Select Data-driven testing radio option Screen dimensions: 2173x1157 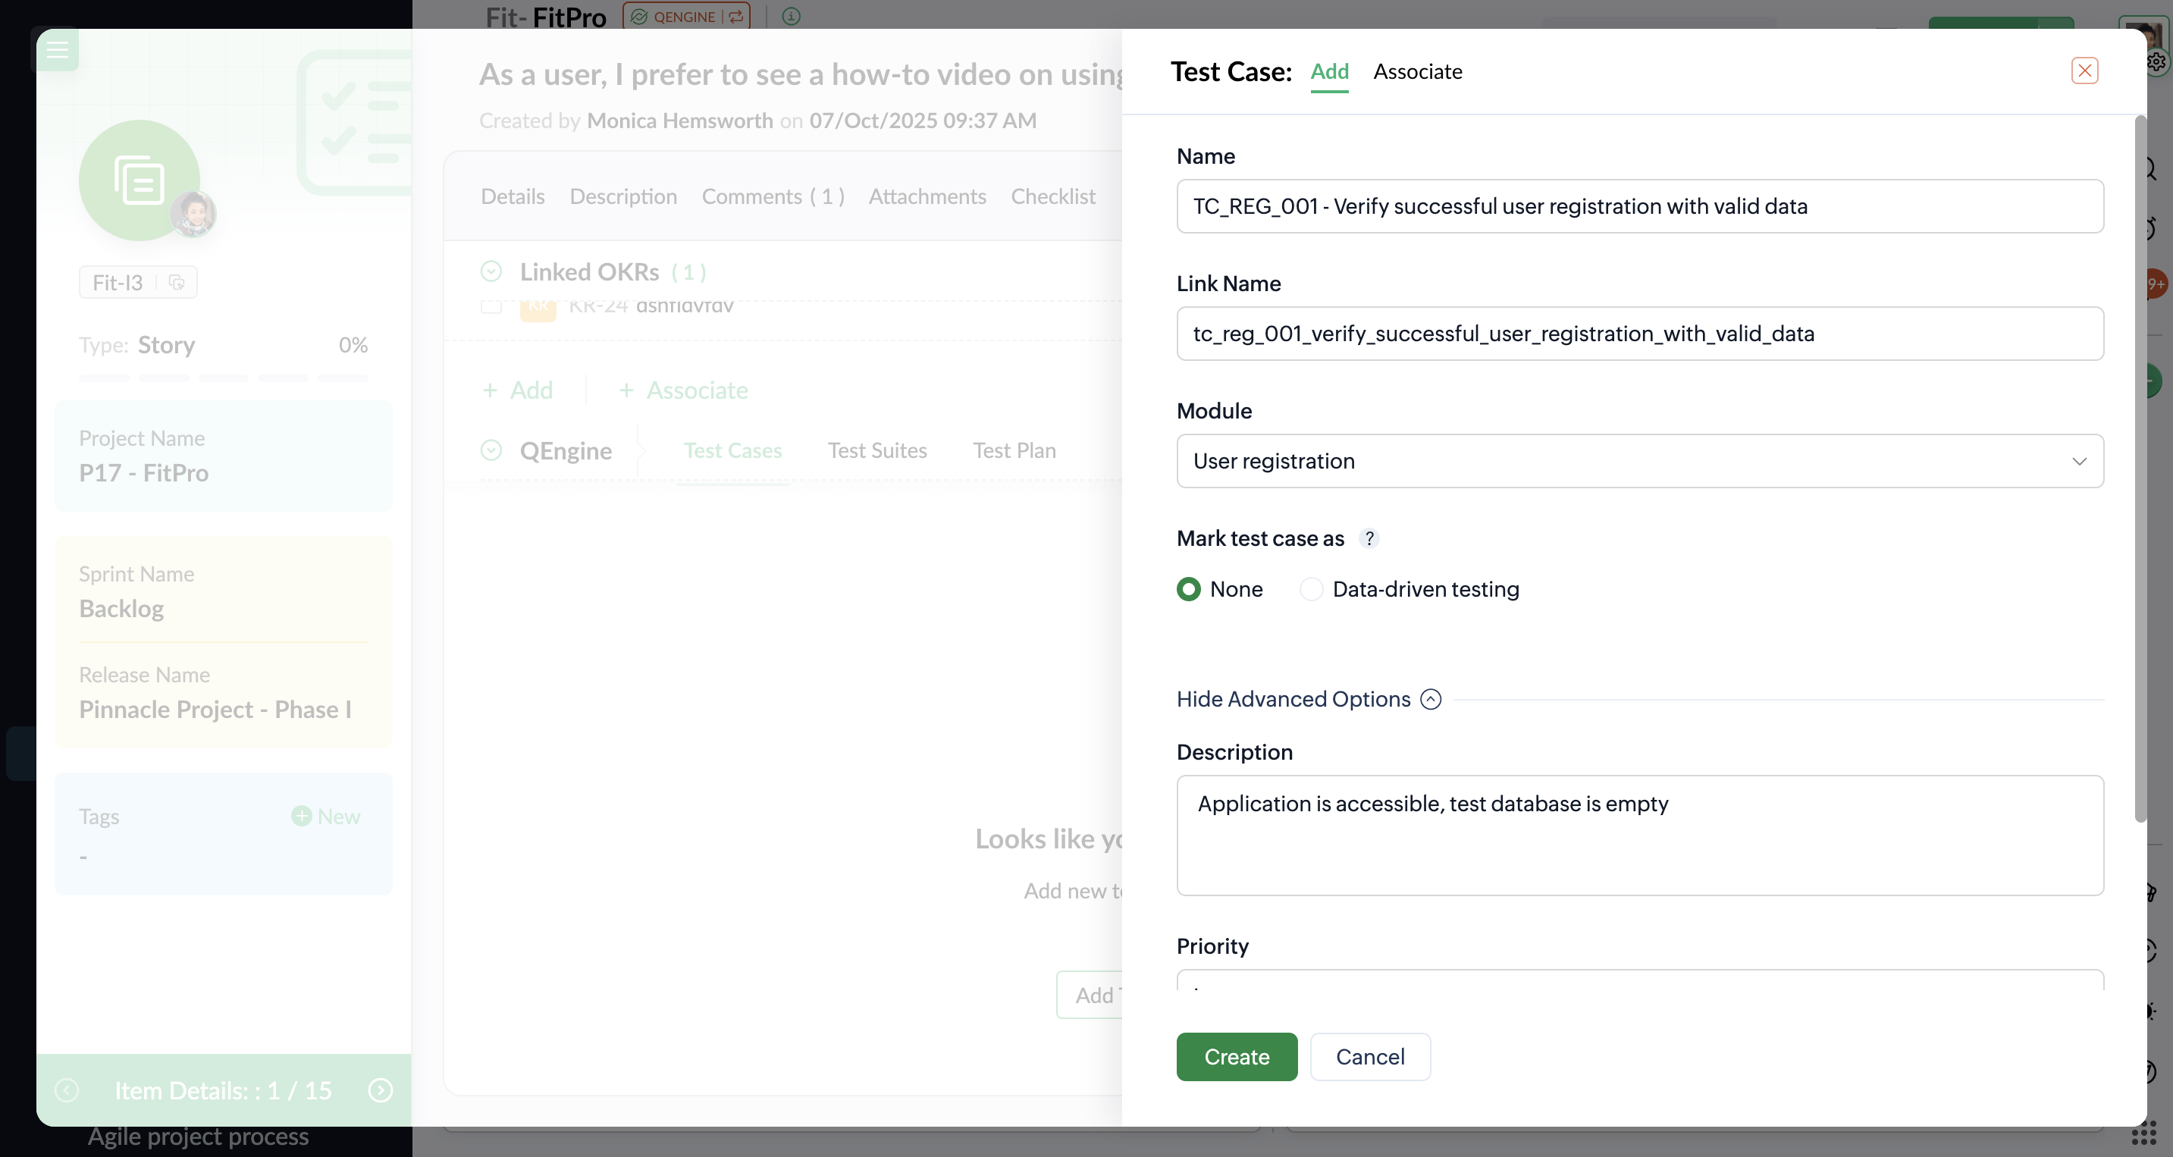[1311, 588]
